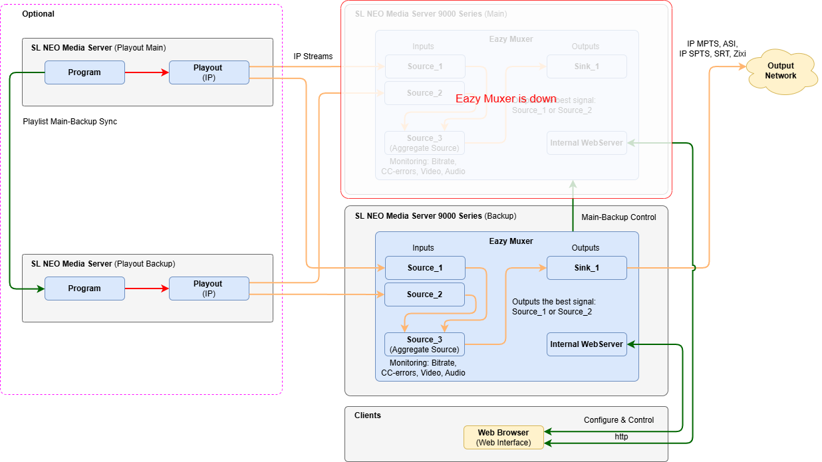Click the Output Network cloud shape
The image size is (822, 462).
781,70
